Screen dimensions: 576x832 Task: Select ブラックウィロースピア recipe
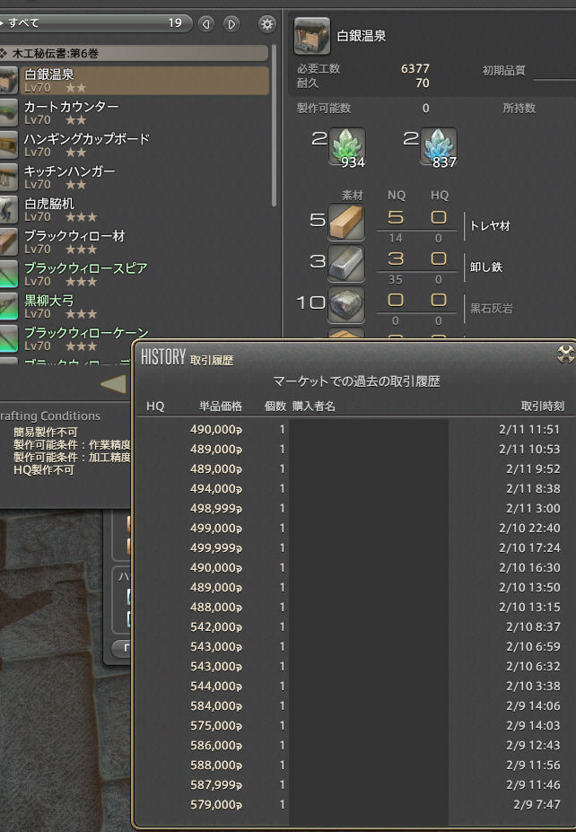[x=135, y=274]
